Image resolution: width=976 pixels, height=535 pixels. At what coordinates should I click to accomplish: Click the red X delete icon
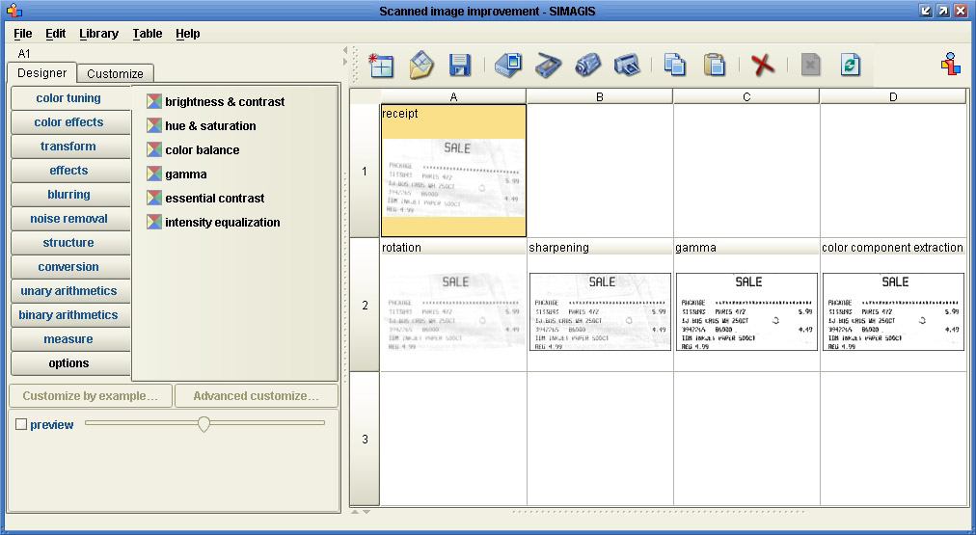763,66
